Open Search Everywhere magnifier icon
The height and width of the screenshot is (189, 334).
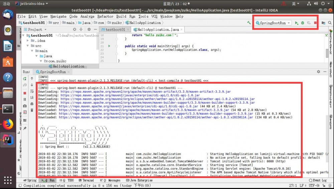pos(330,23)
